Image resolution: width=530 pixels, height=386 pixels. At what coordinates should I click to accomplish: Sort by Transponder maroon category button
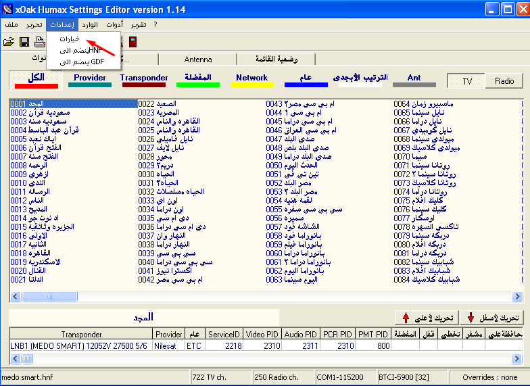pyautogui.click(x=144, y=80)
